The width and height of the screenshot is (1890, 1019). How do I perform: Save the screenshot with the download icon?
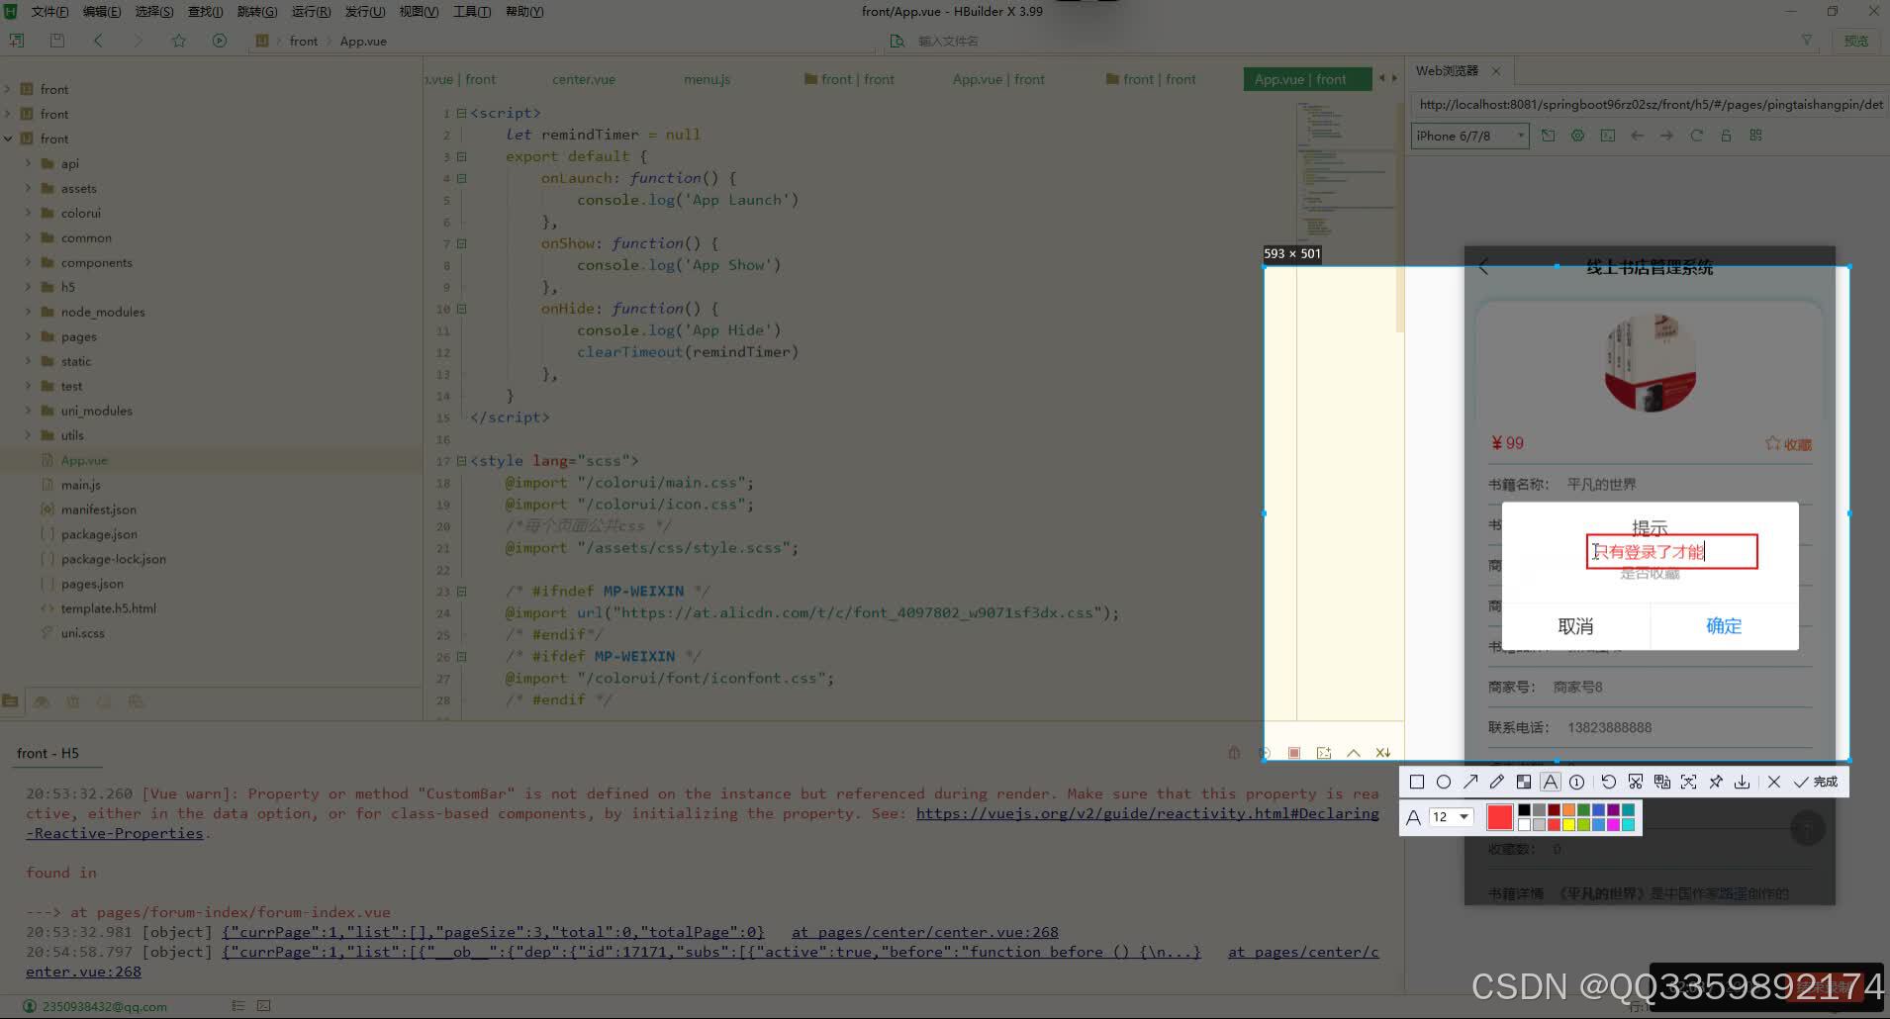(x=1743, y=782)
